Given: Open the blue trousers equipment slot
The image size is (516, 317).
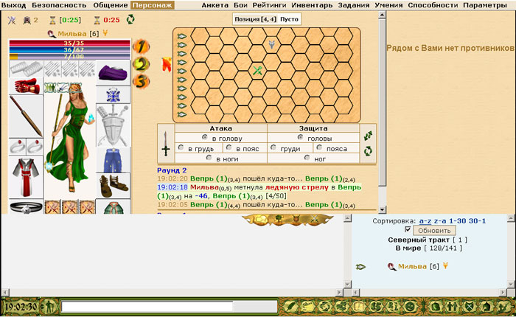Looking at the screenshot, I should tap(113, 160).
